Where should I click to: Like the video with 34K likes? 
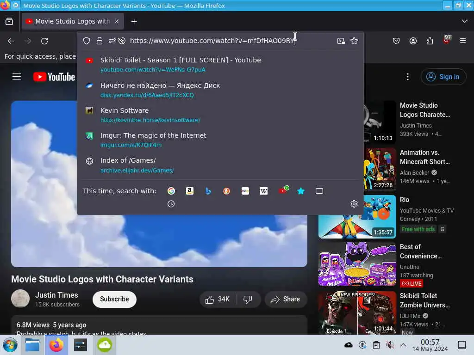pos(218,299)
